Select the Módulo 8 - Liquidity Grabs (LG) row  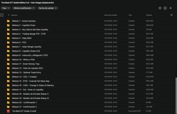click(86, 51)
